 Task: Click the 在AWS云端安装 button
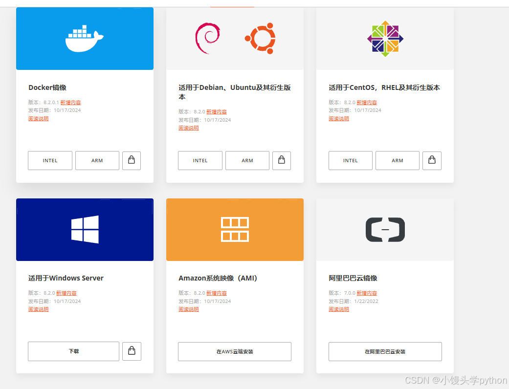235,351
